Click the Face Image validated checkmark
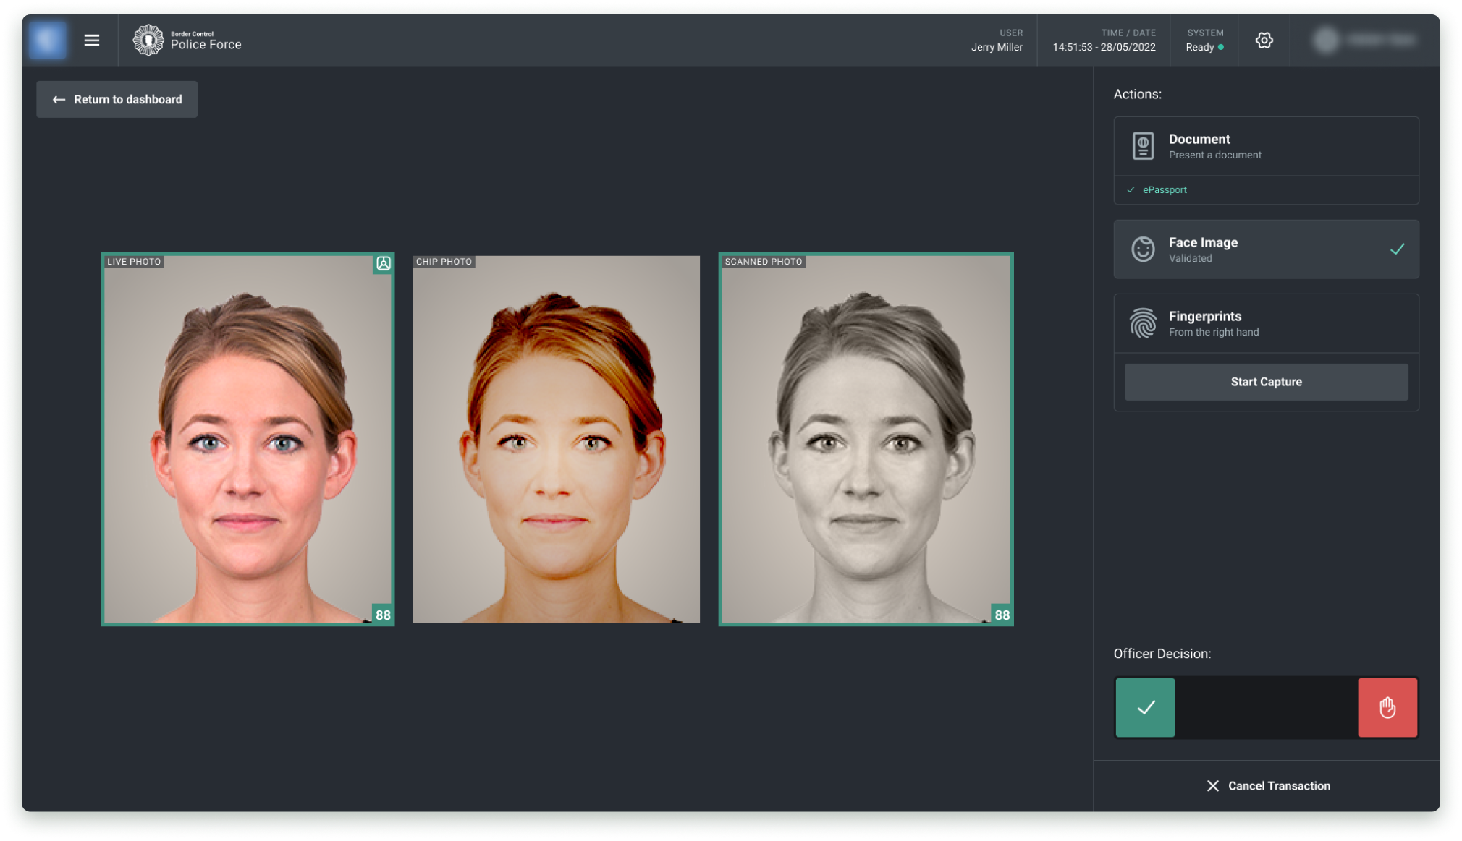The image size is (1462, 841). (x=1397, y=249)
